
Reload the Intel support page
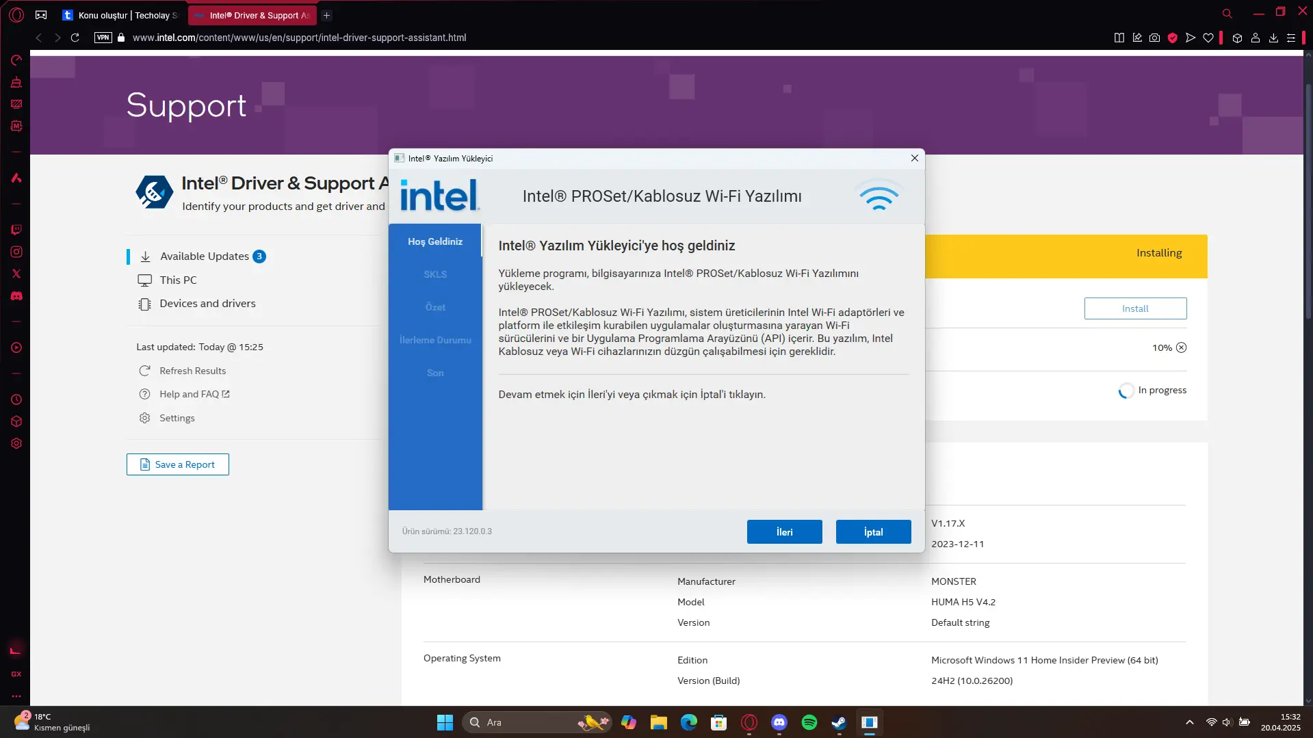point(75,38)
